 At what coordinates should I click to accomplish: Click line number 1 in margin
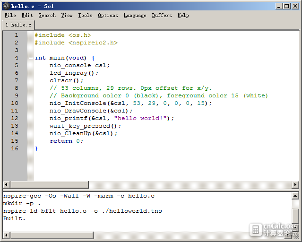click(x=17, y=35)
